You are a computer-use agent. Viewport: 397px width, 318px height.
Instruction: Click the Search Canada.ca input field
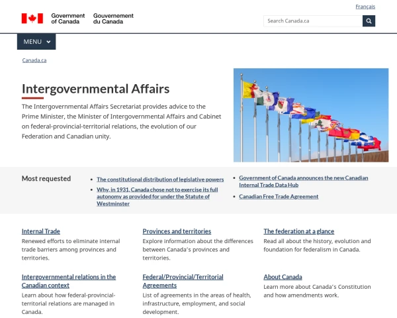[x=312, y=21]
